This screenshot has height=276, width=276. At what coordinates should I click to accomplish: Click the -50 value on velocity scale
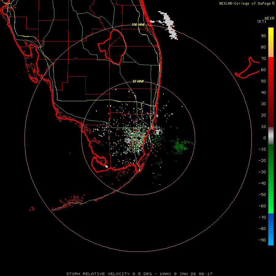262,195
